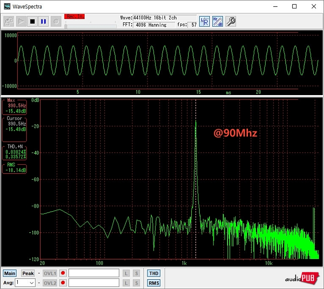Screen dimensions: 324x289
Task: Open settings with the wrench icon
Action: coord(231,21)
